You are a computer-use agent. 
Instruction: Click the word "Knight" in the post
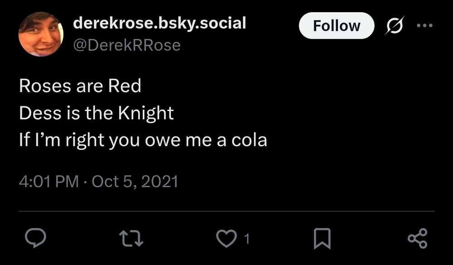click(x=145, y=113)
